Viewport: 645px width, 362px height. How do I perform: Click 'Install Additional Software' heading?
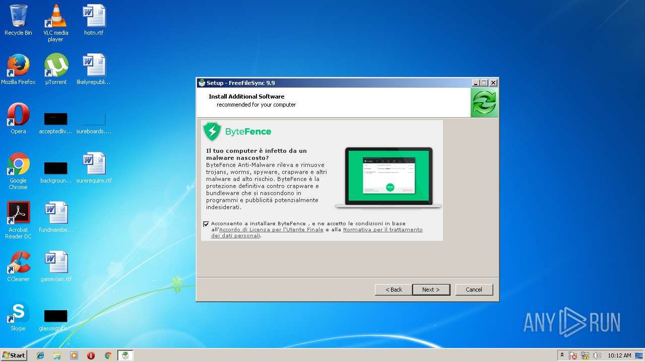click(246, 97)
